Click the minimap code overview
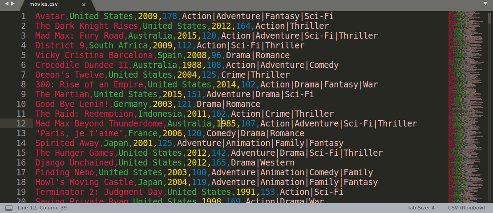The height and width of the screenshot is (213, 493). (x=468, y=106)
